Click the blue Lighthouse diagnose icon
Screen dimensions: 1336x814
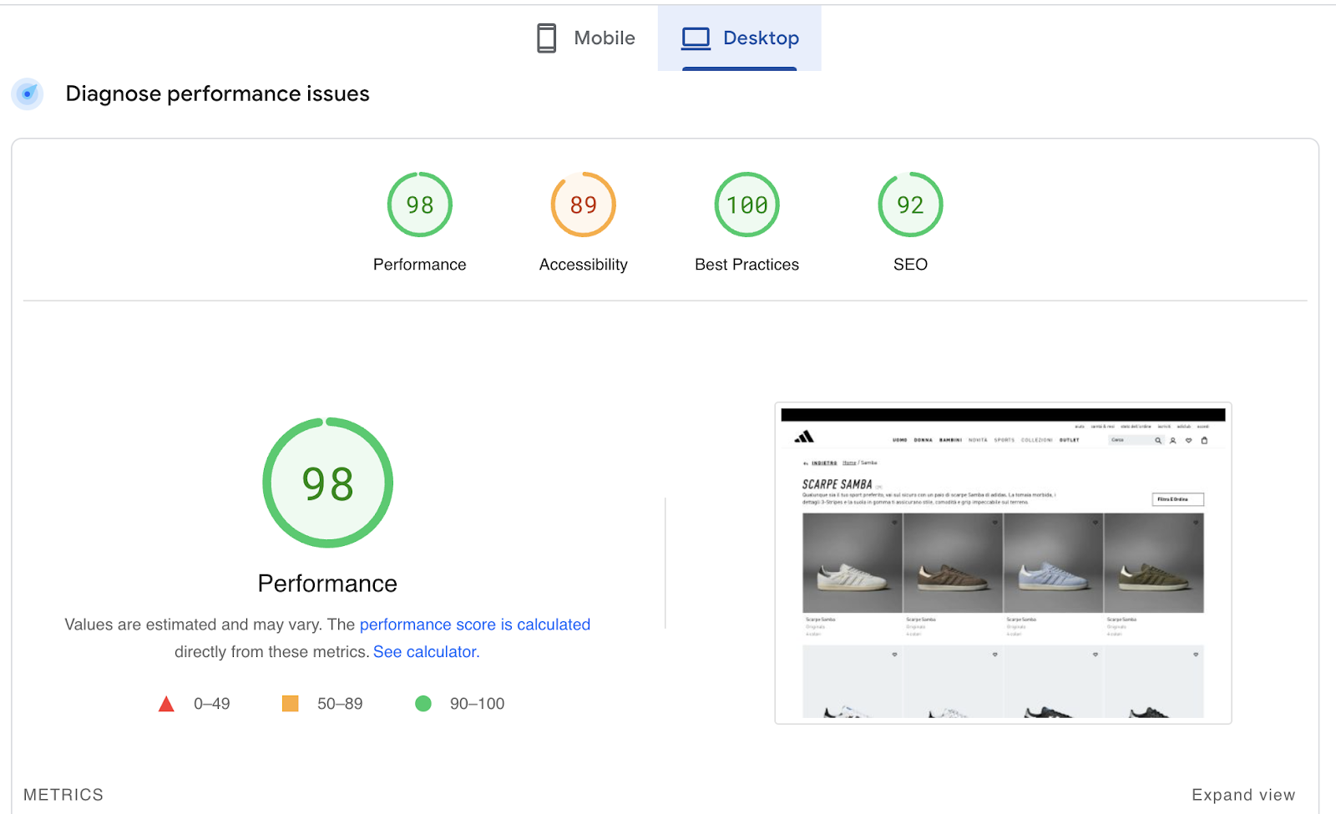click(x=28, y=94)
